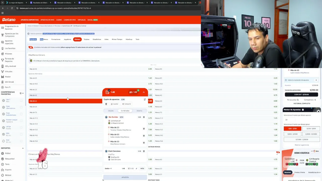Toggle Premier League favorite checkbox
Image resolution: width=322 pixels, height=181 pixels.
point(21,121)
